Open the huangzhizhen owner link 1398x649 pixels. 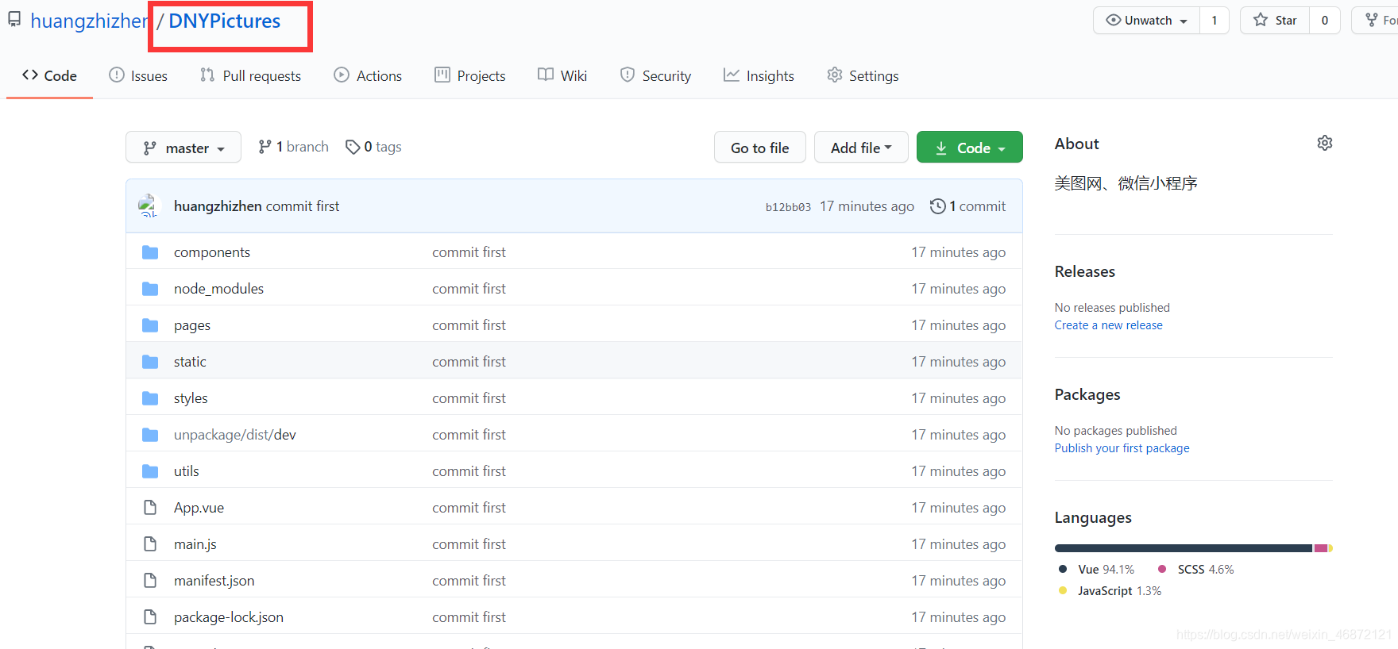click(x=89, y=21)
